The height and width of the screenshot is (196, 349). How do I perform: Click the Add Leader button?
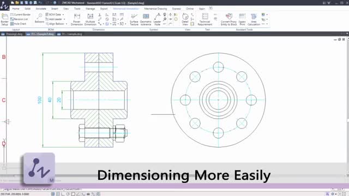(x=54, y=19)
